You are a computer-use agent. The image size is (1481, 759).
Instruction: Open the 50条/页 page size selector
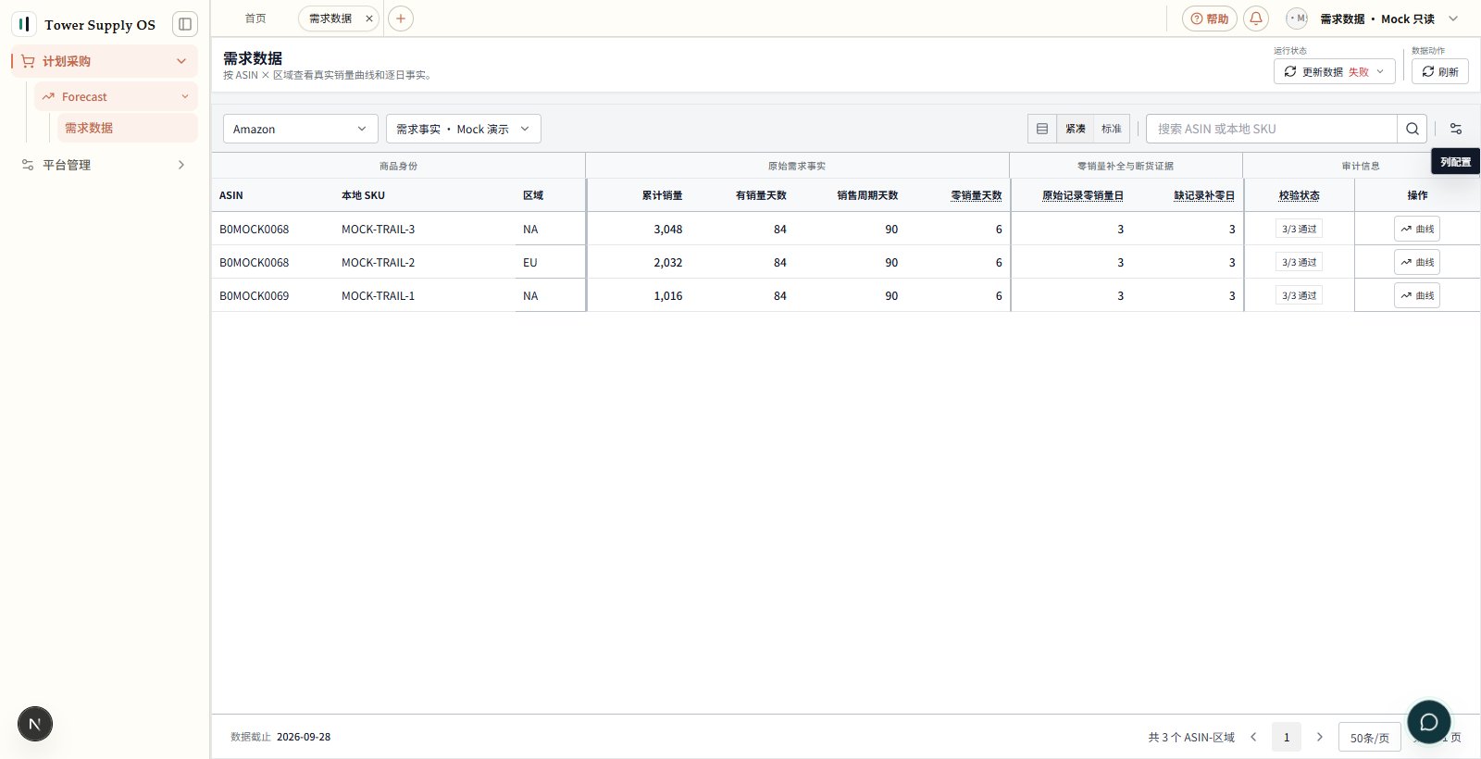pos(1370,738)
